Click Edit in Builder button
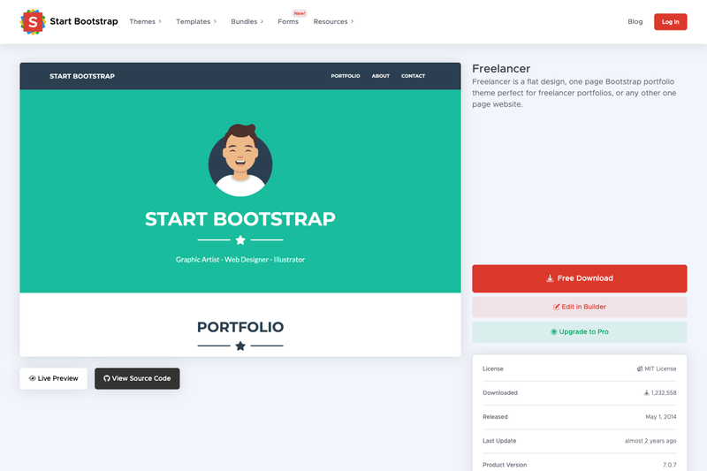Image resolution: width=707 pixels, height=471 pixels. [x=580, y=307]
